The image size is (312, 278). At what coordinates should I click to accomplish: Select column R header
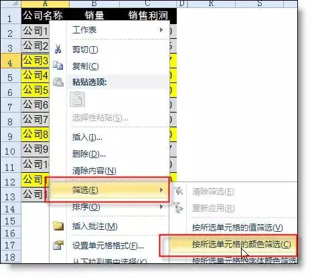211,4
